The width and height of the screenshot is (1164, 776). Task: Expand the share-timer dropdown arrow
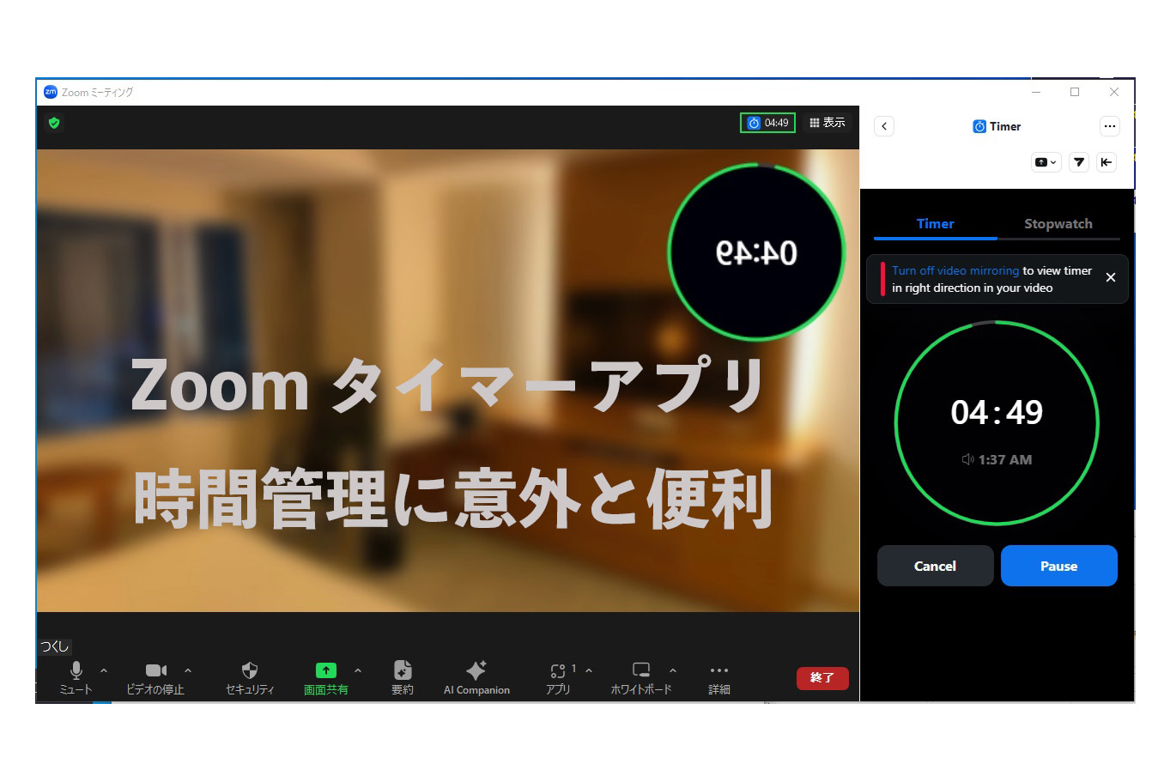[x=1053, y=162]
